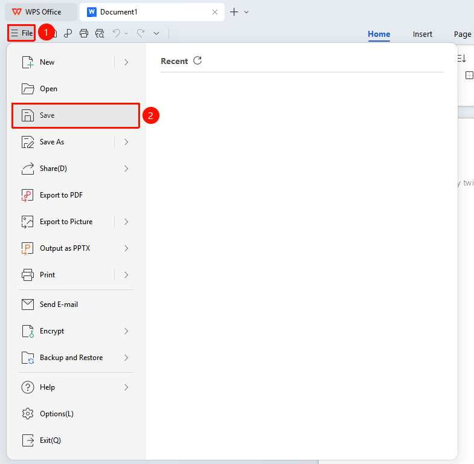Expand the quick access toolbar customization chevron

(x=156, y=33)
